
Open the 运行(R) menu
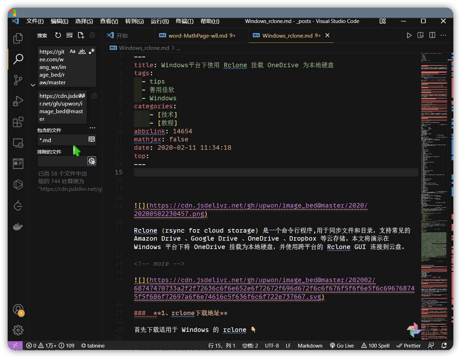tap(160, 21)
